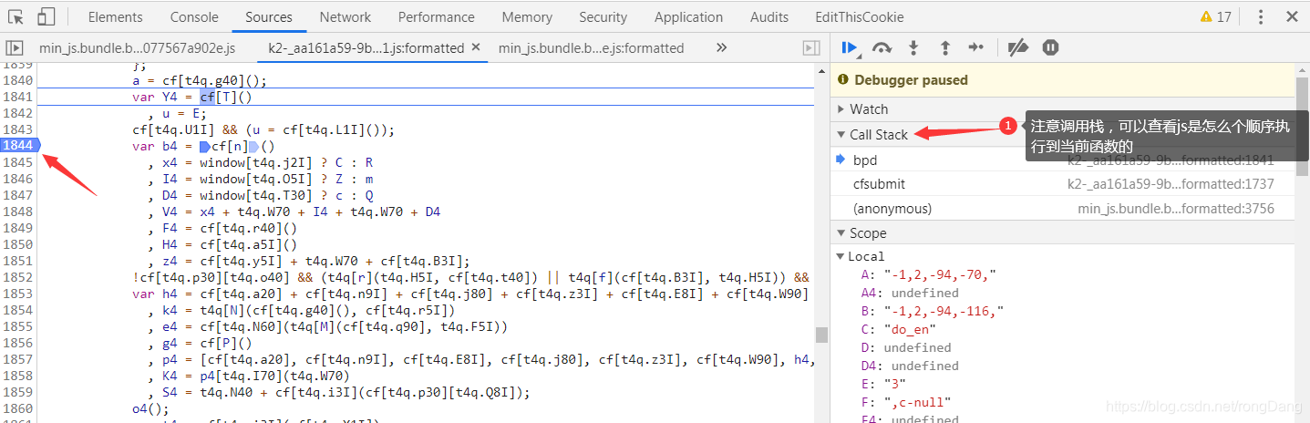
Task: Open source location formatted:1737
Action: (1171, 183)
